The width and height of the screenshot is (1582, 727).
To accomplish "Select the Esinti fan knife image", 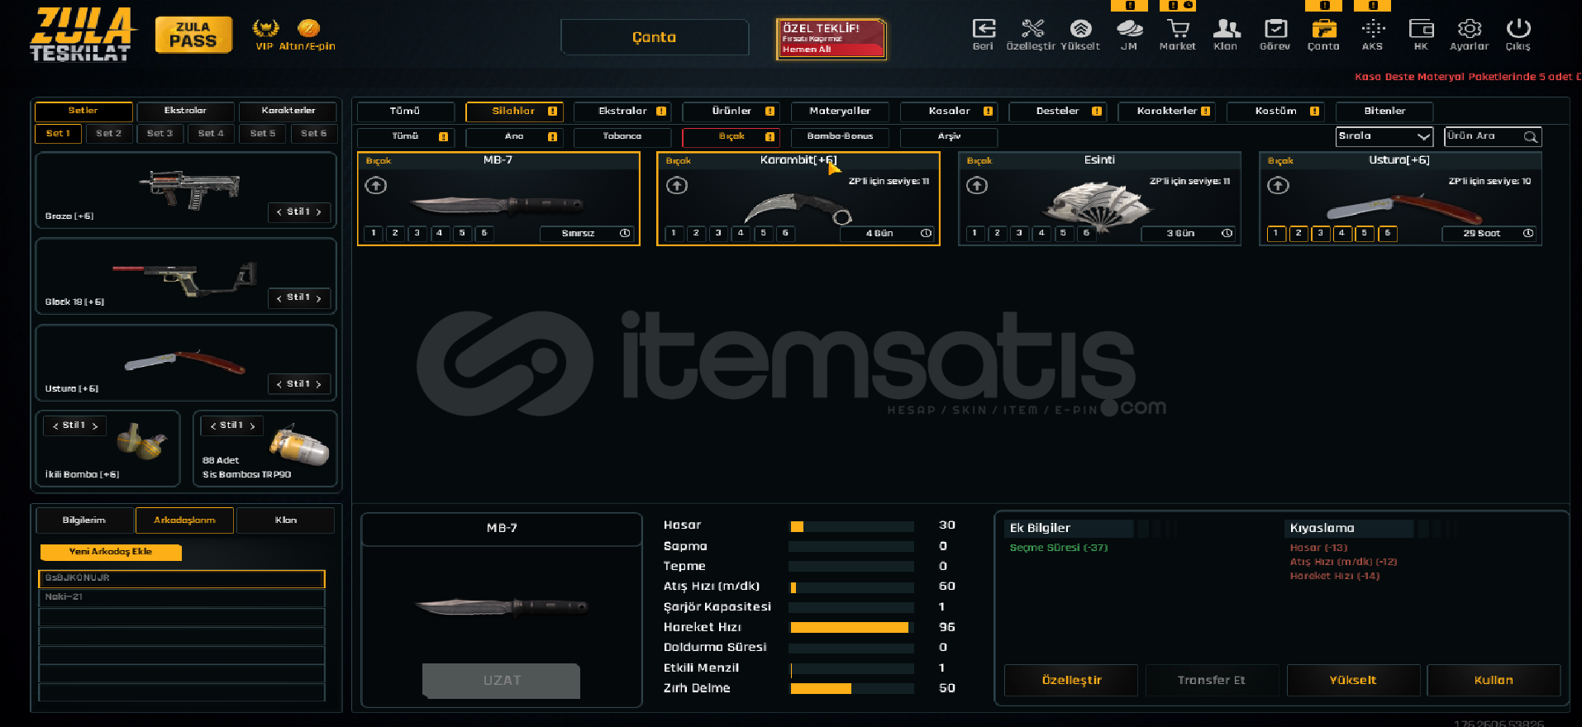I will click(x=1096, y=206).
